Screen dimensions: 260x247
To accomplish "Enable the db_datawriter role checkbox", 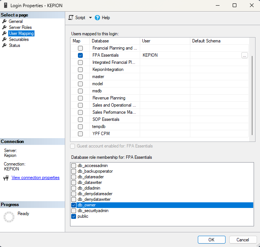I will point(74,183).
